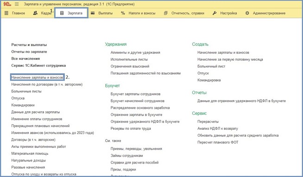303x177 pixels.
Task: Open Натуральные доходы
Action: (28, 160)
